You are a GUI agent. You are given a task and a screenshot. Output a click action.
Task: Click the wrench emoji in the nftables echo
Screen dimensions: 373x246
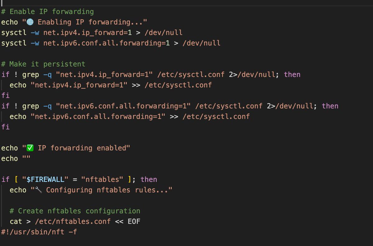click(38, 190)
